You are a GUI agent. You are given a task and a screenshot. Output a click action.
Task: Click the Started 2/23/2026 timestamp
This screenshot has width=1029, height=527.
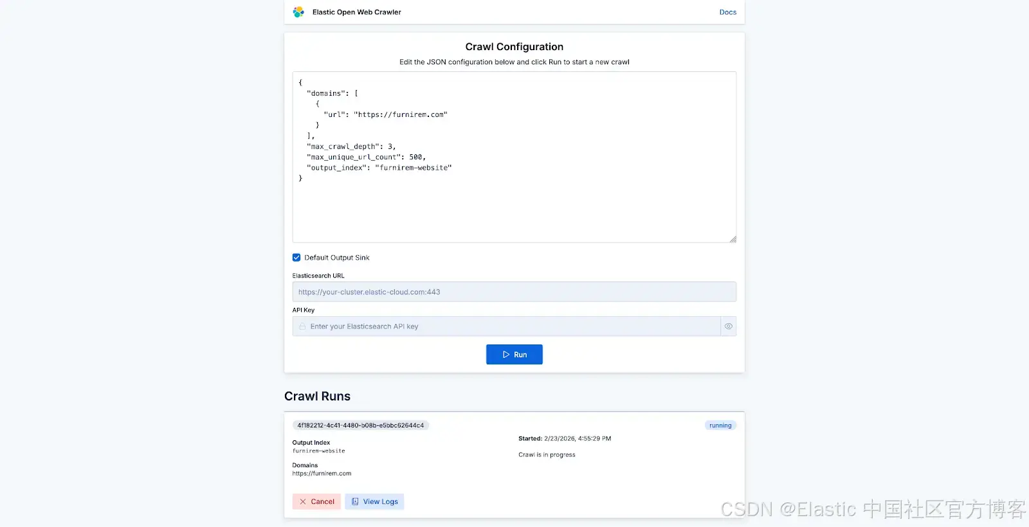coord(565,439)
